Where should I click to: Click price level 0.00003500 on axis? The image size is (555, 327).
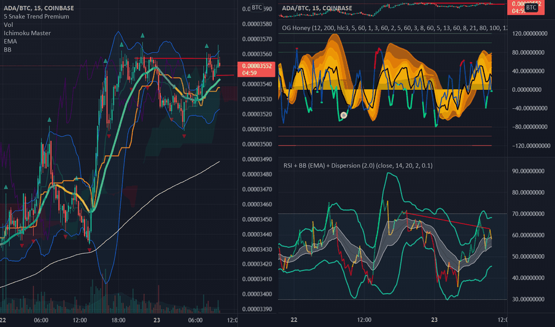pos(257,144)
